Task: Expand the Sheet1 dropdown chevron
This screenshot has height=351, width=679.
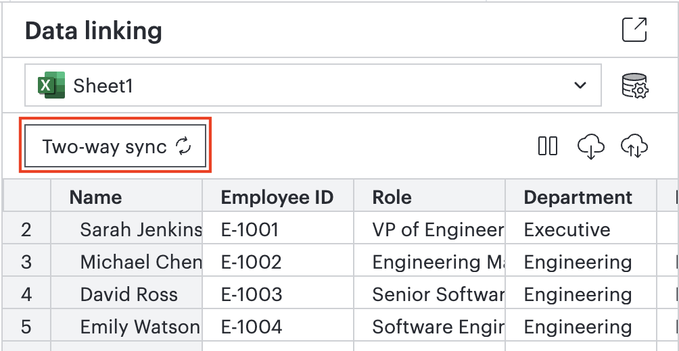Action: [x=580, y=85]
